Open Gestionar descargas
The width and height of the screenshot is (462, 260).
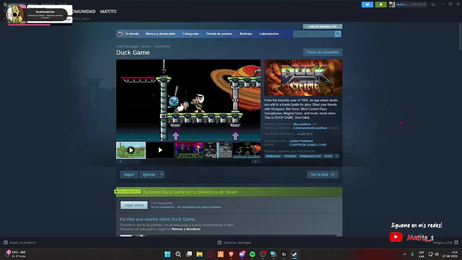(x=234, y=243)
